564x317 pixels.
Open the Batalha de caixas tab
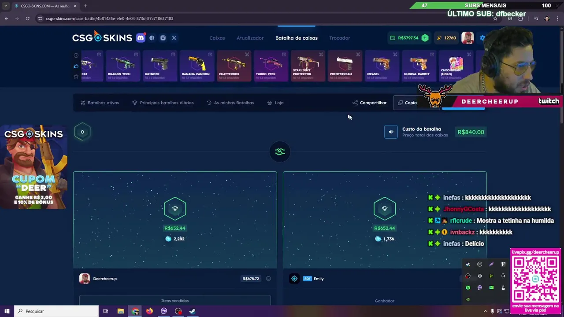[297, 38]
